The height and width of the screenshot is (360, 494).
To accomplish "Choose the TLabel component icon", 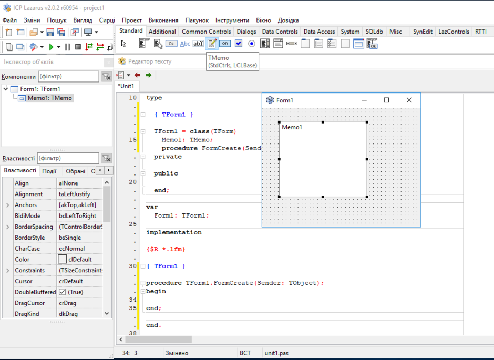I will [185, 44].
